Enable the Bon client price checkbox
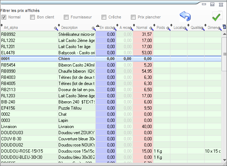Viewport: 227px width, 166px height. [x=33, y=17]
